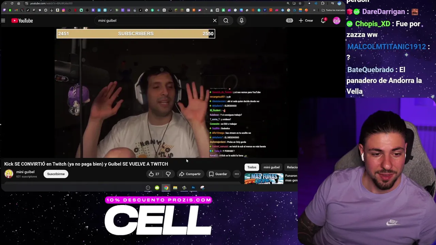The height and width of the screenshot is (245, 436).
Task: Open the browser zoom magnifier icon
Action: tap(288, 3)
